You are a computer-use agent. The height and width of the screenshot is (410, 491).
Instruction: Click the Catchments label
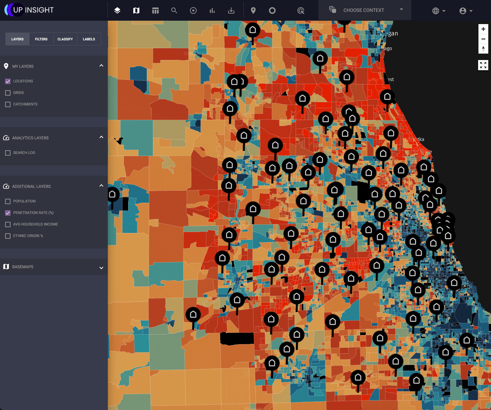[x=25, y=104]
